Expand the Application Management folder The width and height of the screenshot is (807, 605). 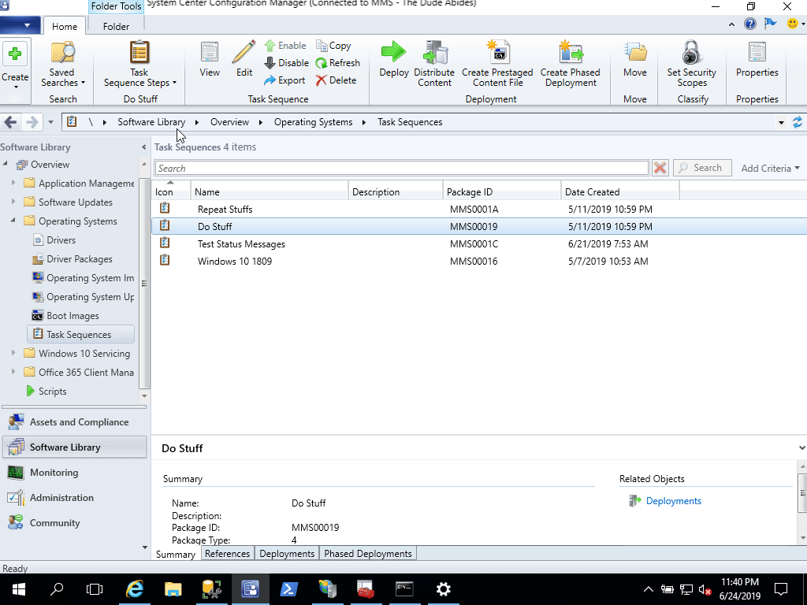(13, 183)
